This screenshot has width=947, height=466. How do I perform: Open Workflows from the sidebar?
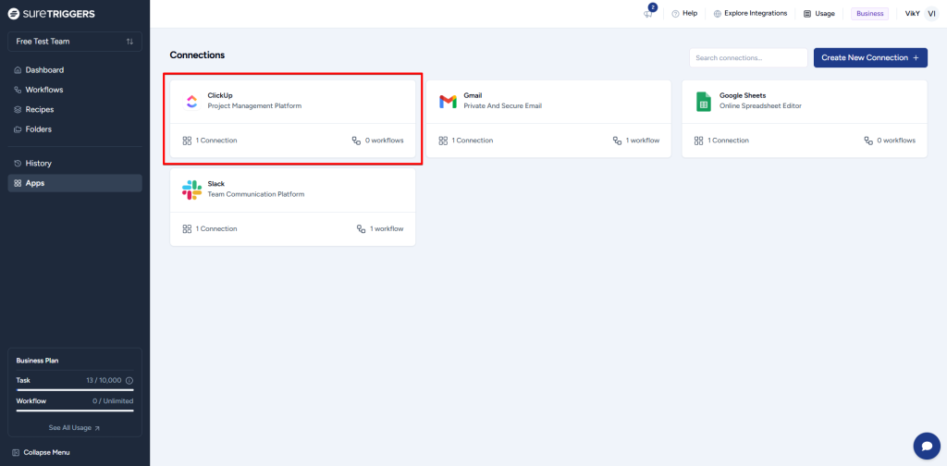coord(43,90)
